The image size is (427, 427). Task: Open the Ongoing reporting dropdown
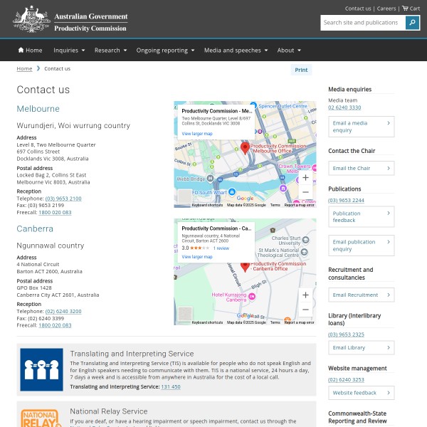tap(165, 51)
